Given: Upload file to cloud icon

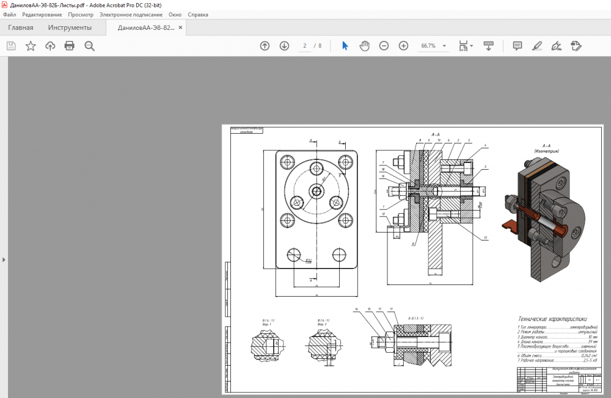Looking at the screenshot, I should coord(50,46).
